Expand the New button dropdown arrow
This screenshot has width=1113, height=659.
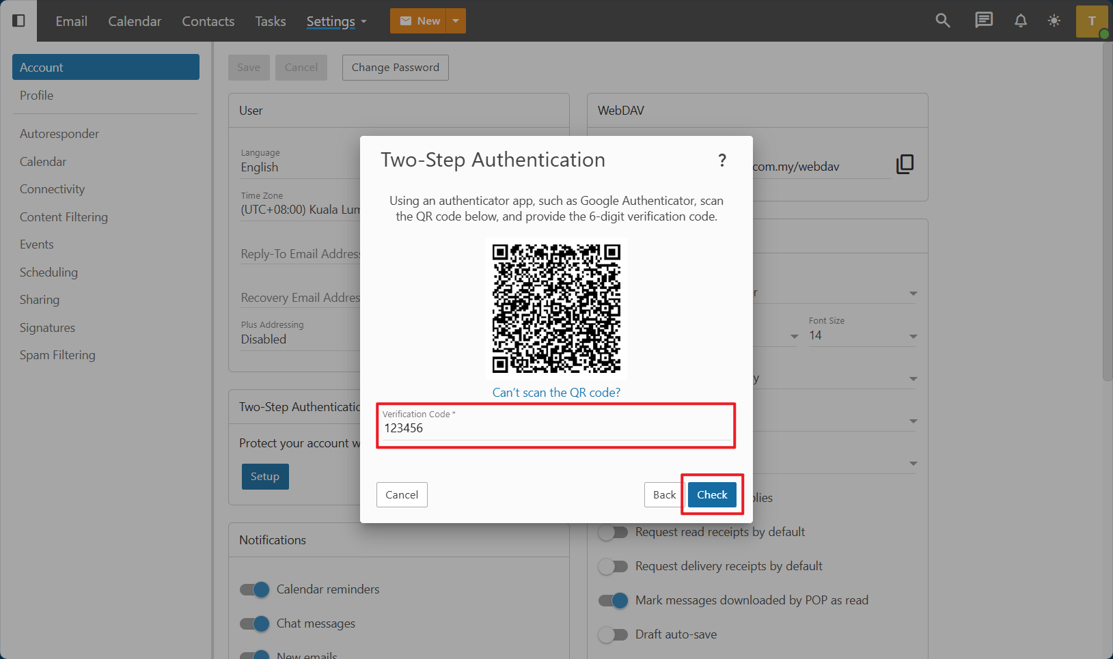point(456,21)
